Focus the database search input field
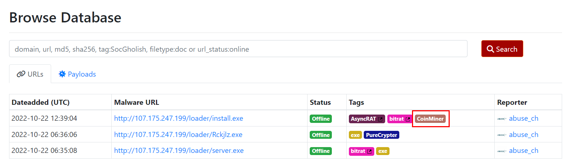This screenshot has height=163, width=577. pos(238,49)
